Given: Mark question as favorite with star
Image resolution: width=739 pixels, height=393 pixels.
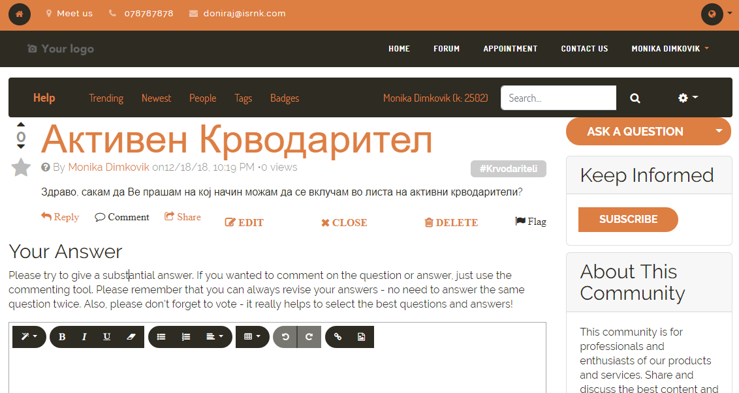Looking at the screenshot, I should 22,167.
